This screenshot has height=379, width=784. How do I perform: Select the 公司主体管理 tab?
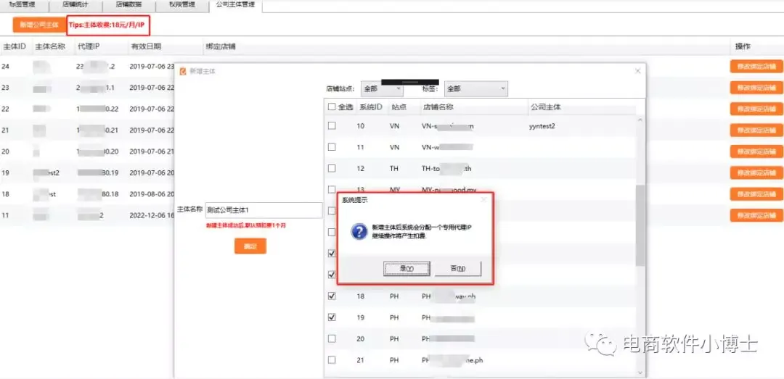235,6
